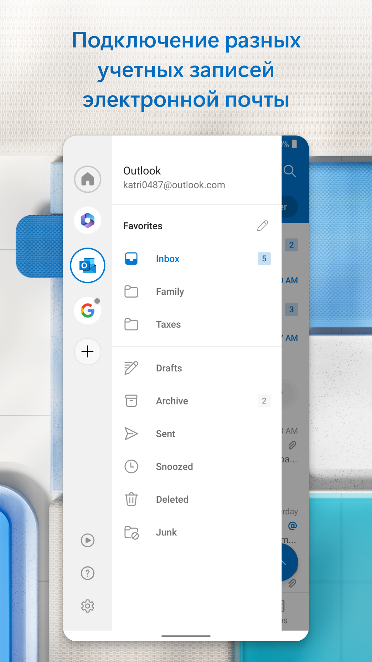Viewport: 372px width, 662px height.
Task: Click the Snoozed clock icon
Action: [x=131, y=467]
